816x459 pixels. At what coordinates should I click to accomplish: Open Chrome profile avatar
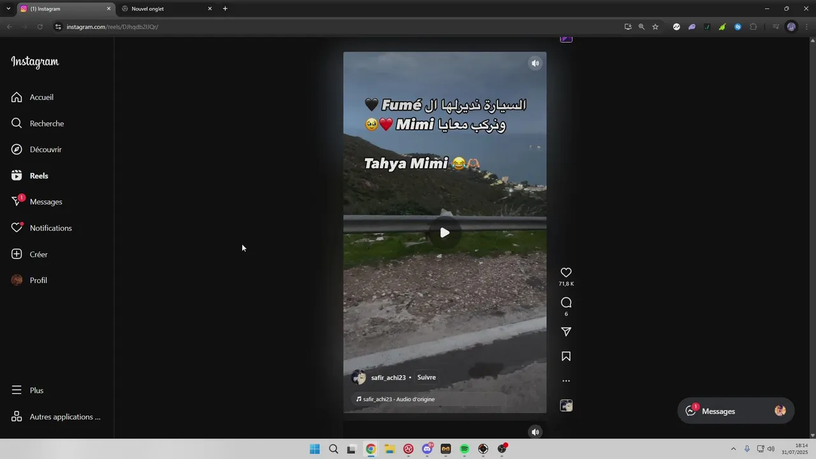coord(791,27)
